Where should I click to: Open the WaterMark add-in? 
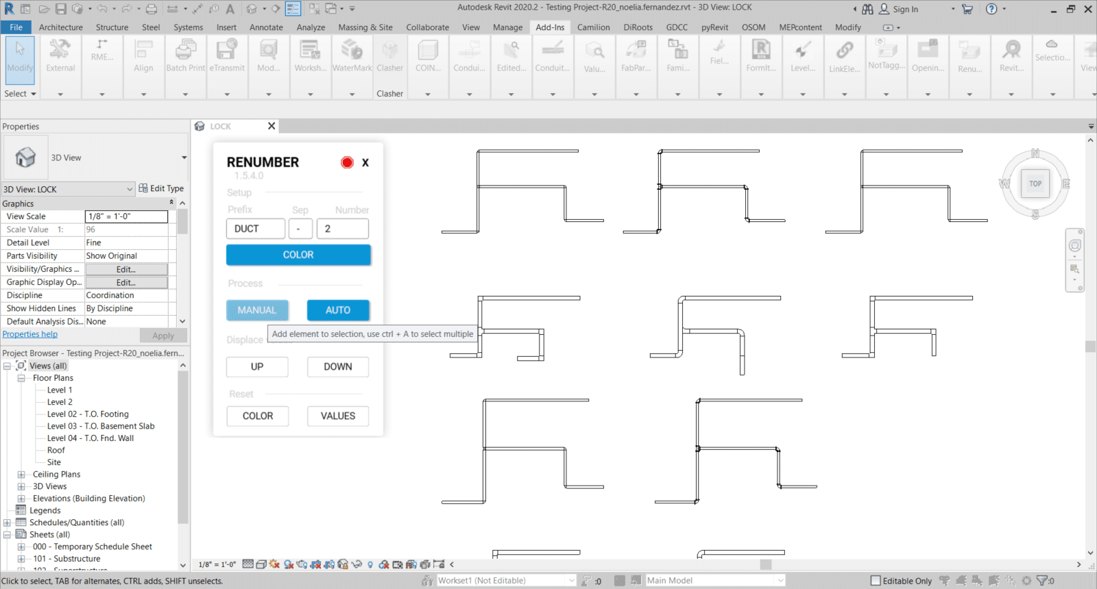click(352, 56)
